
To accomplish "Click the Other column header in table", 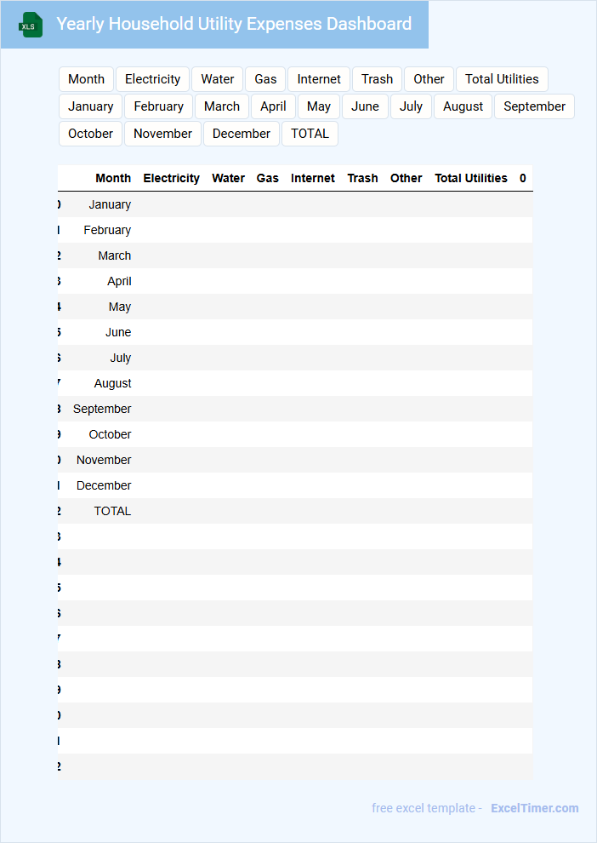I will click(406, 178).
